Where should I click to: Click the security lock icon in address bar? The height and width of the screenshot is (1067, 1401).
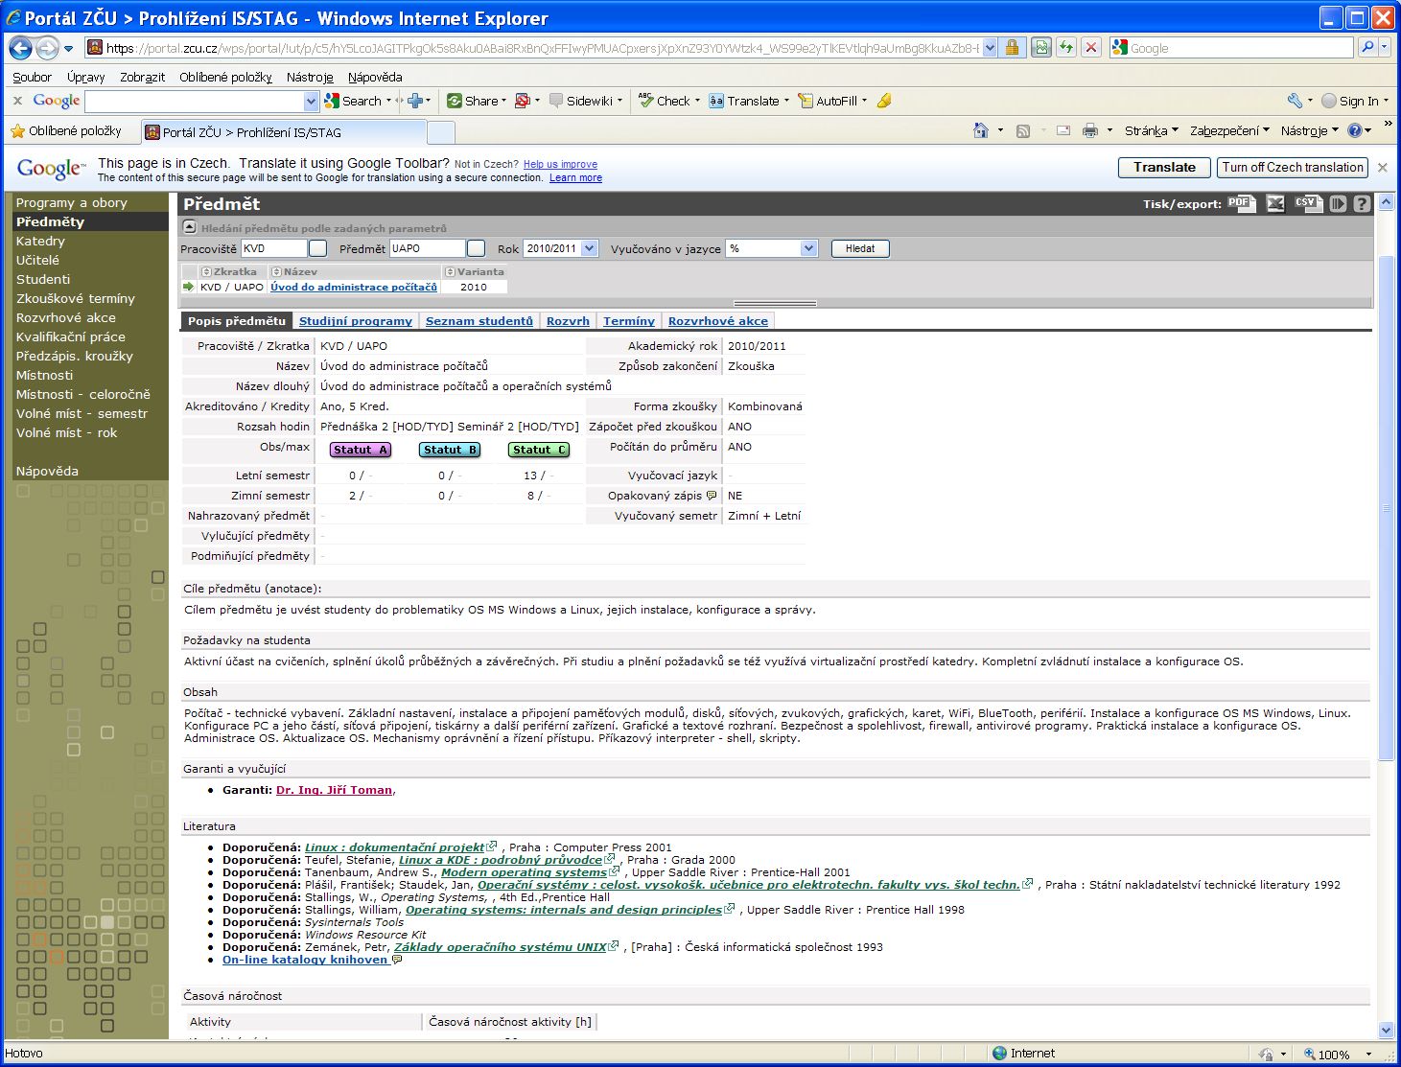(x=1013, y=47)
